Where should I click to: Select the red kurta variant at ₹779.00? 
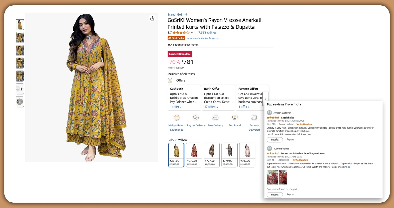(194, 155)
